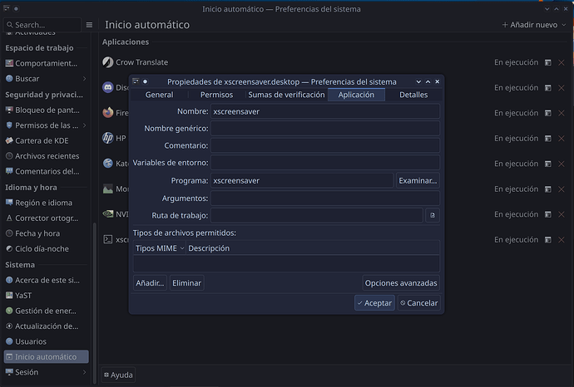Open Opciones avanzadas
The height and width of the screenshot is (387, 574).
[x=401, y=283]
